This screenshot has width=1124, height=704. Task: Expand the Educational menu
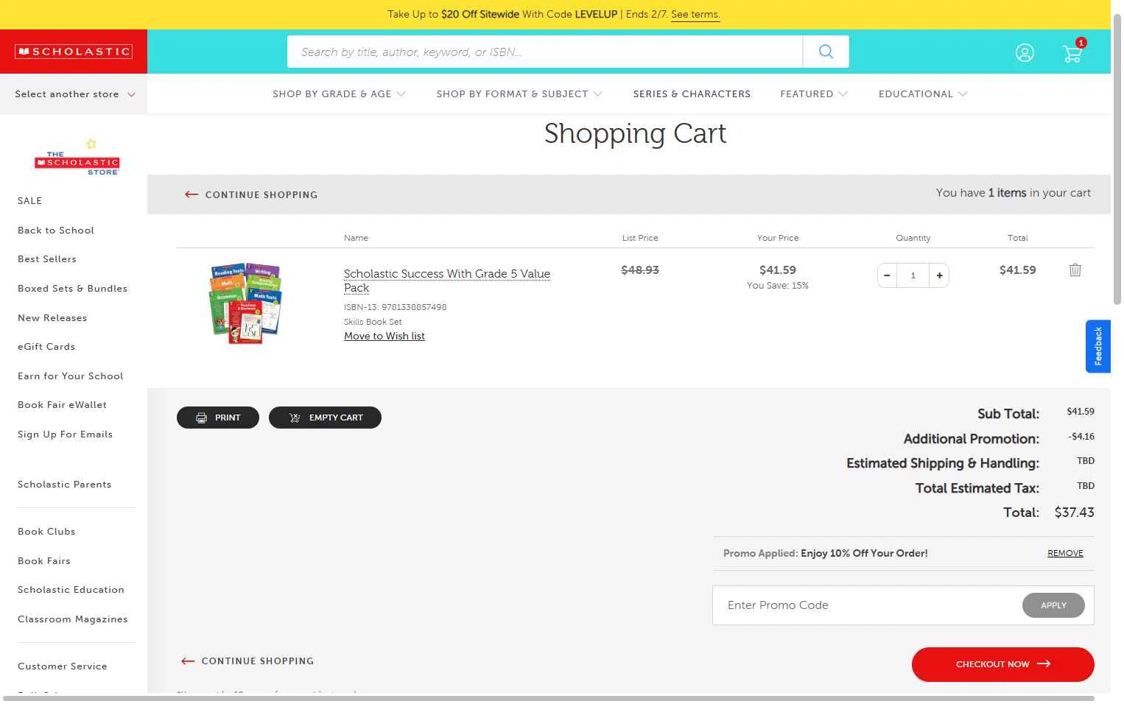click(923, 94)
